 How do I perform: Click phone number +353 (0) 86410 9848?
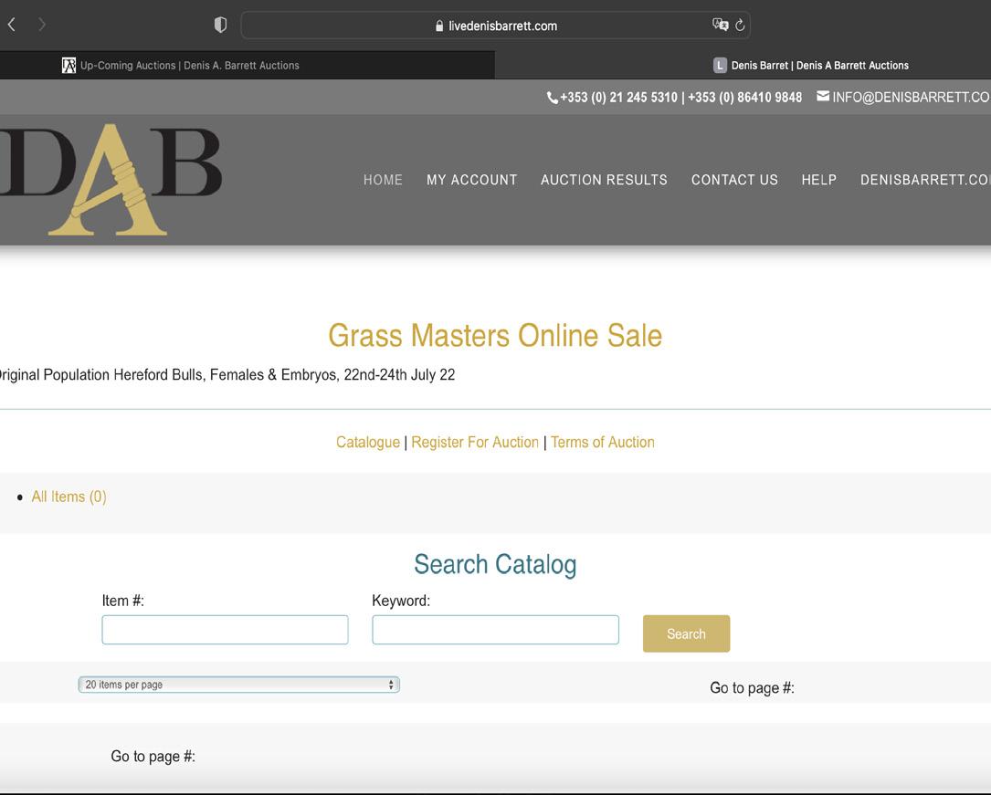744,98
